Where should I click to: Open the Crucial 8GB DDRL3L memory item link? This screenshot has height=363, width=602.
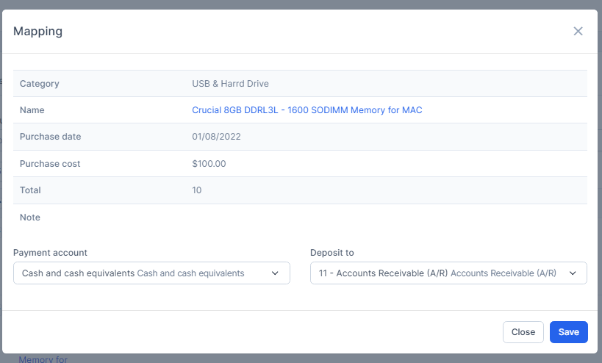coord(307,110)
